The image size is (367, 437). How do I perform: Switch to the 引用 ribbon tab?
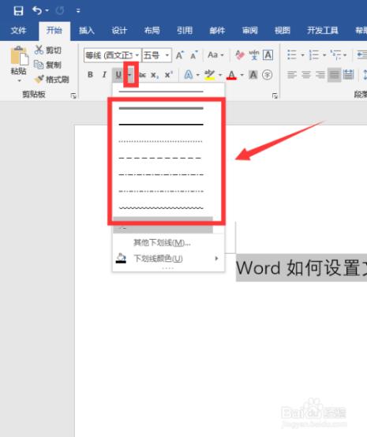point(185,31)
